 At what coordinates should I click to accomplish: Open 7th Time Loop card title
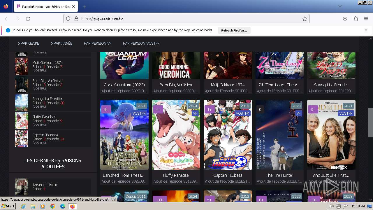(279, 85)
